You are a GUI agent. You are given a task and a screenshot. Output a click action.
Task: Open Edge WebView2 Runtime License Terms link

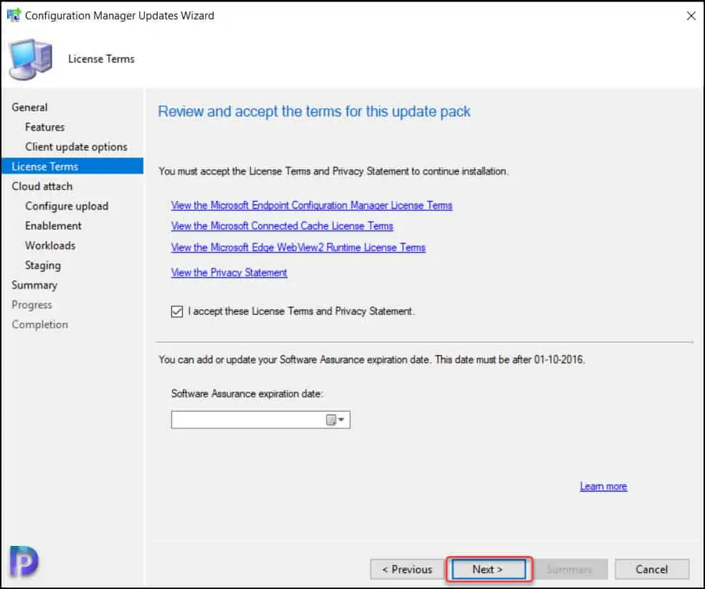(x=298, y=248)
